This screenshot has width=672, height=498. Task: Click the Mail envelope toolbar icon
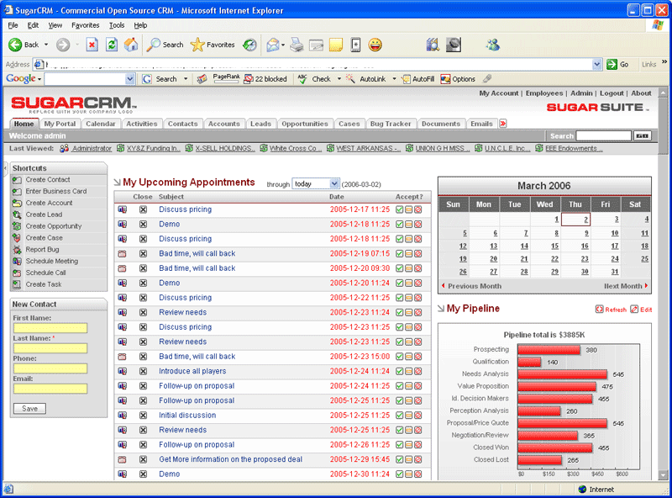[x=273, y=45]
